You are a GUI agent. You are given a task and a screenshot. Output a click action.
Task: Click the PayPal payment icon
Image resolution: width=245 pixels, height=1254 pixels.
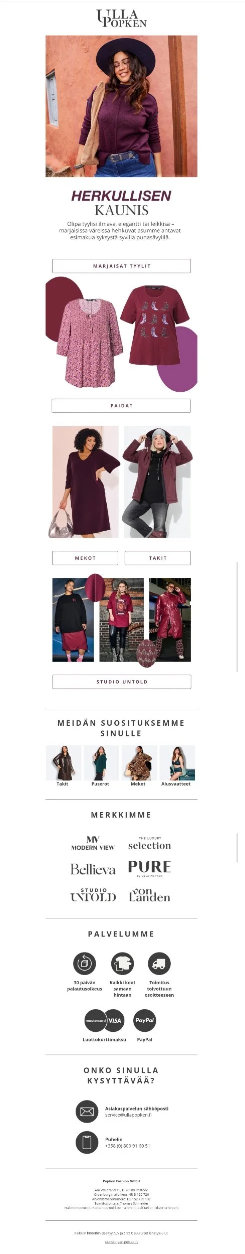point(145,1020)
